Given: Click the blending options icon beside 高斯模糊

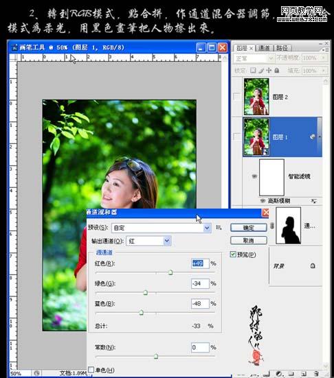Looking at the screenshot, I should 313,201.
